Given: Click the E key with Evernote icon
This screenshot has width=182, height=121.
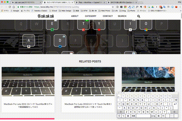Looking at the screenshot, I should point(52,25).
